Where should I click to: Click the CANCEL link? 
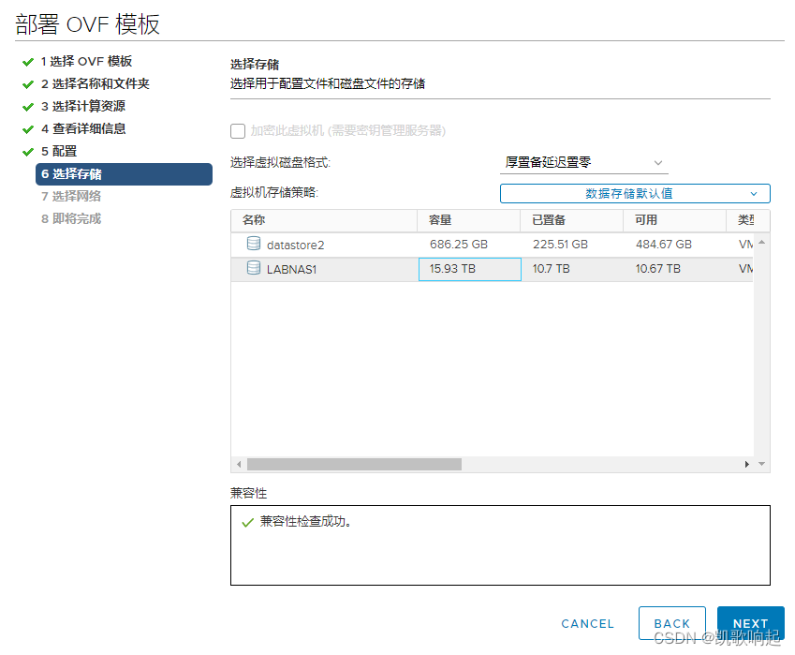point(587,623)
